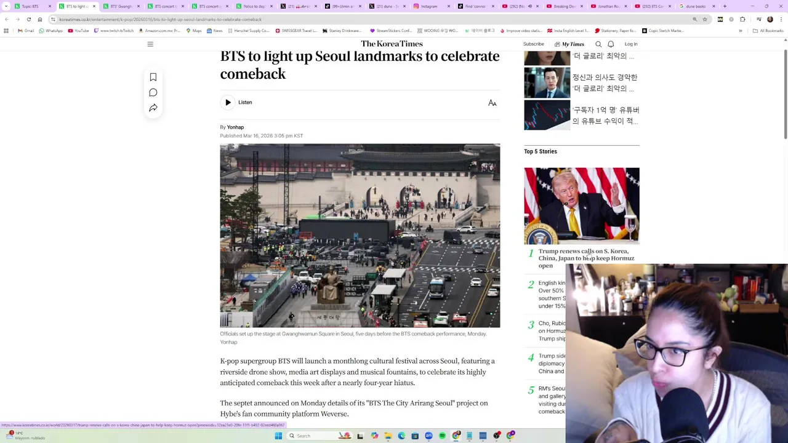Open a new browser tab
Image resolution: width=788 pixels, height=443 pixels.
725,6
